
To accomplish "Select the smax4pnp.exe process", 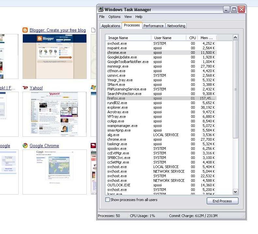I will tap(161, 130).
